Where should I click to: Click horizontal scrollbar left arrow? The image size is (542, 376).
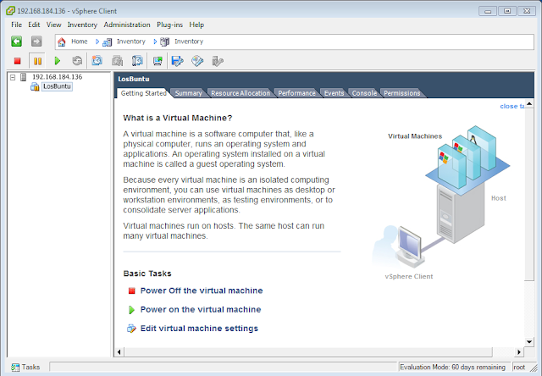pos(119,352)
